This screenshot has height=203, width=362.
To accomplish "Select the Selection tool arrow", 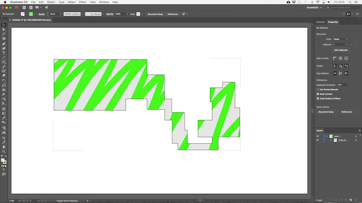I will coord(4,25).
